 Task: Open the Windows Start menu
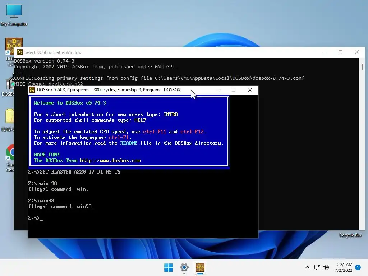tap(168, 267)
